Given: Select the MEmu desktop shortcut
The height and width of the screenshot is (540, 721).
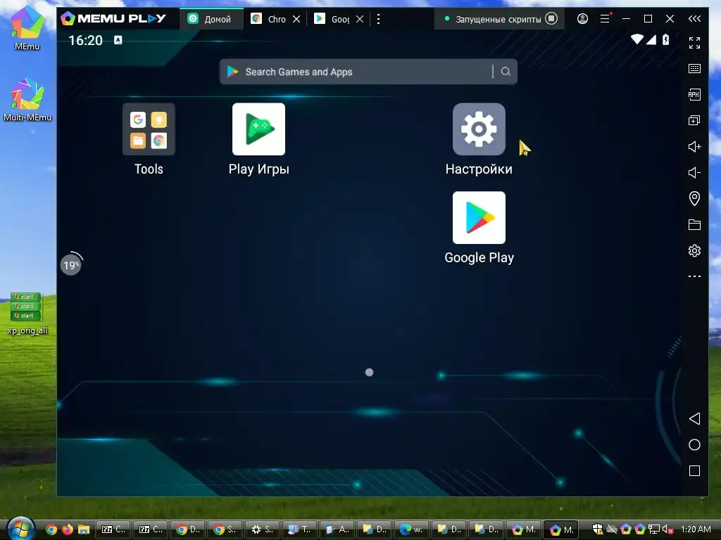Looking at the screenshot, I should (x=27, y=28).
